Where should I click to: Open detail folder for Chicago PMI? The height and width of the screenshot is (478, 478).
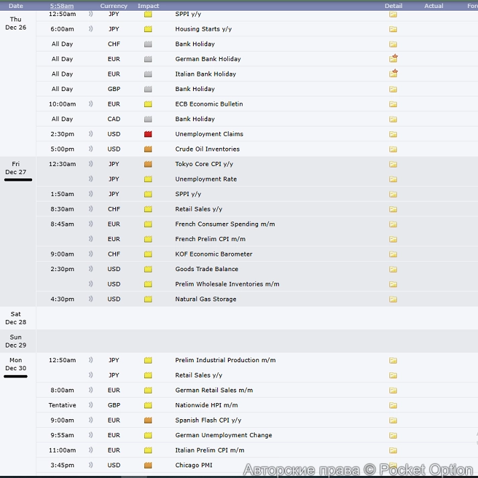click(x=393, y=465)
